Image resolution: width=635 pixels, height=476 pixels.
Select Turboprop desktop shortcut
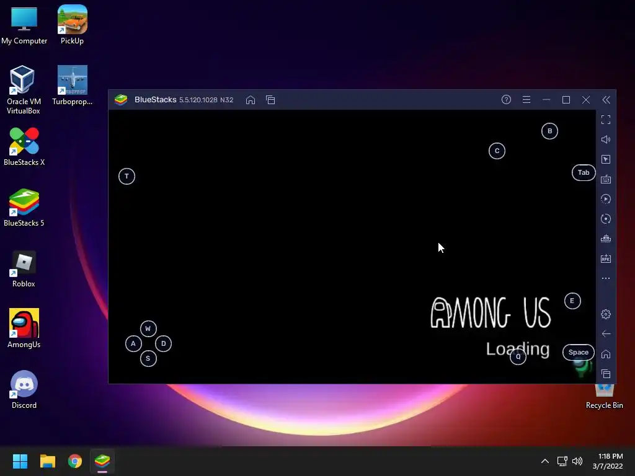72,86
